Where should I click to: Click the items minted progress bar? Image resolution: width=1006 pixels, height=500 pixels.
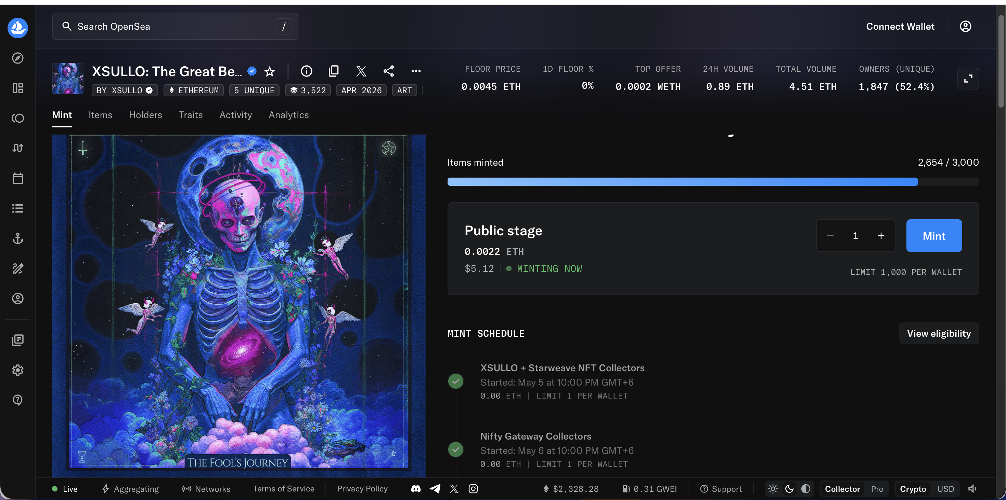713,182
